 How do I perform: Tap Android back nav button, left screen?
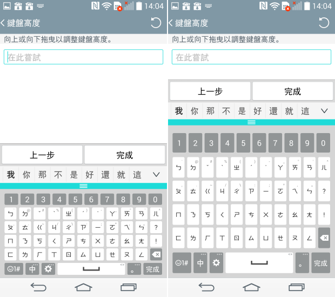pos(38,287)
